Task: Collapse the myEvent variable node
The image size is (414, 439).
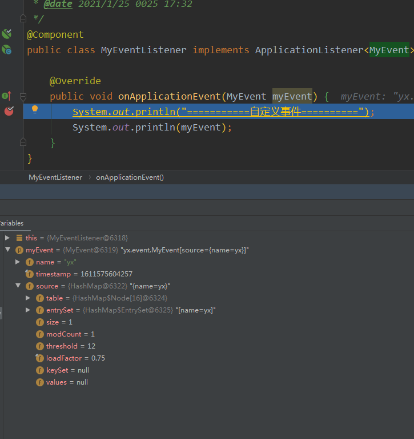Action: (x=7, y=250)
